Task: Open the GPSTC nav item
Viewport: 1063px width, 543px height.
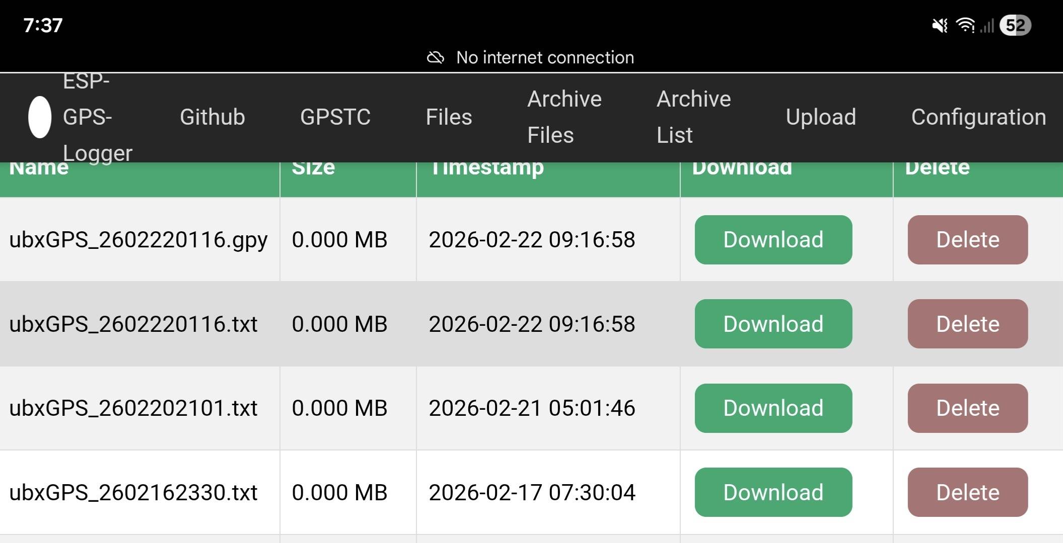Action: [335, 117]
